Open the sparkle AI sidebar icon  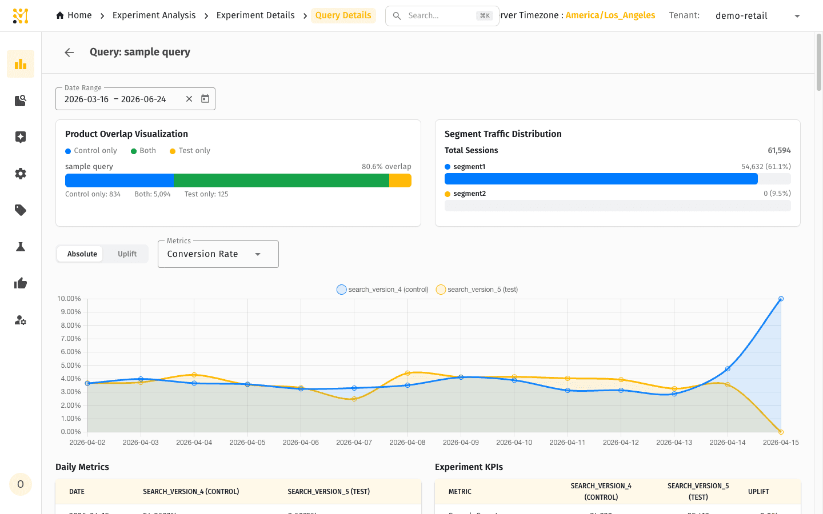[21, 137]
